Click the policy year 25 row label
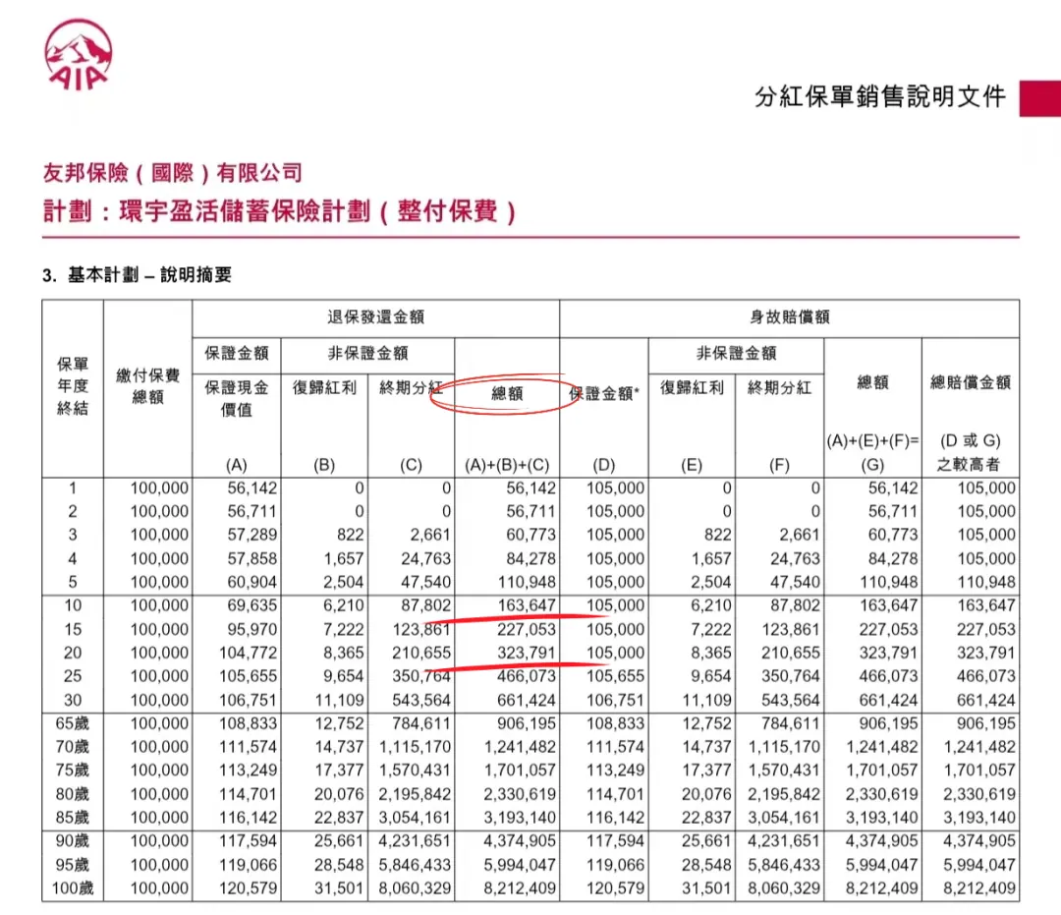 tap(73, 676)
